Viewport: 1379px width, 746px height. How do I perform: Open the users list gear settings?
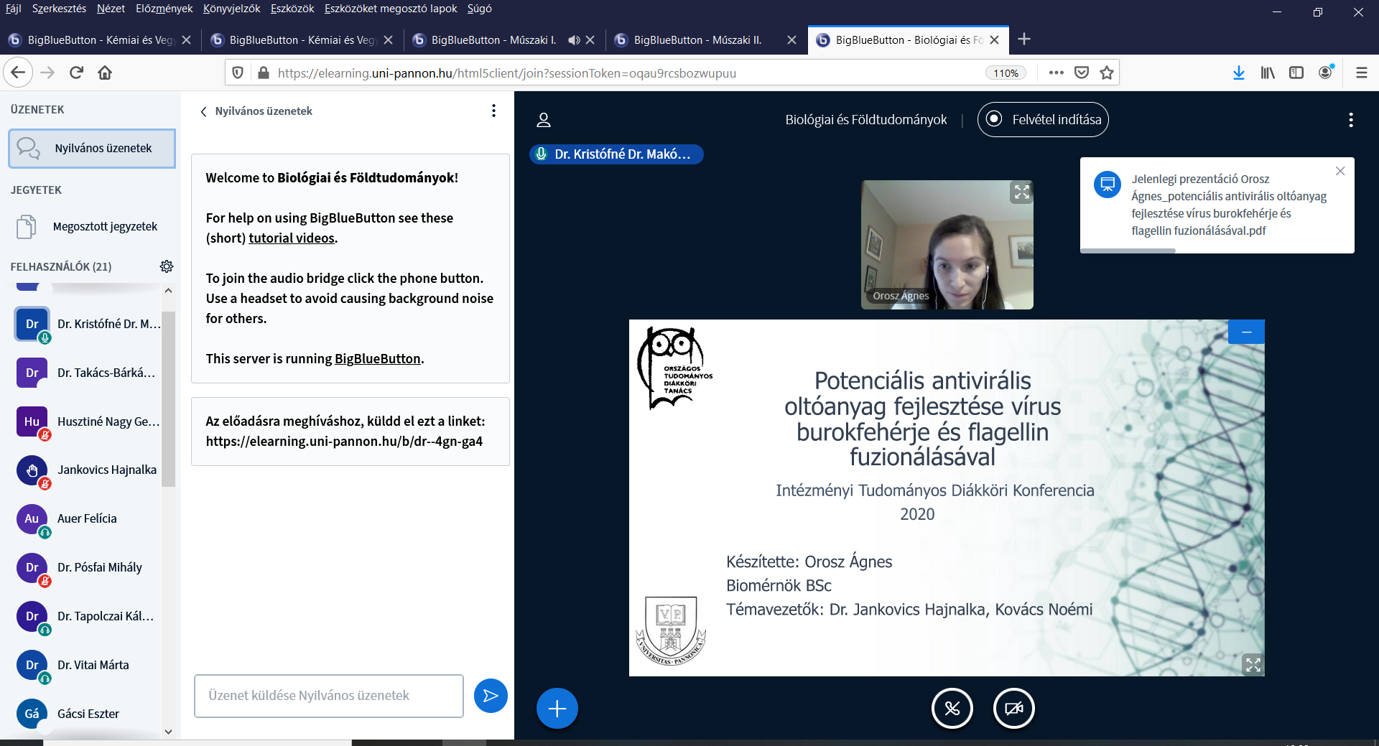(x=167, y=266)
